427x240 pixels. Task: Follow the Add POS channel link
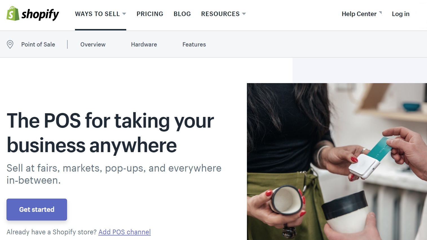click(x=125, y=232)
